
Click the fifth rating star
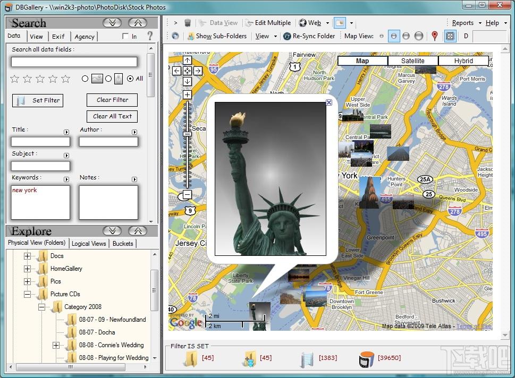(x=65, y=79)
